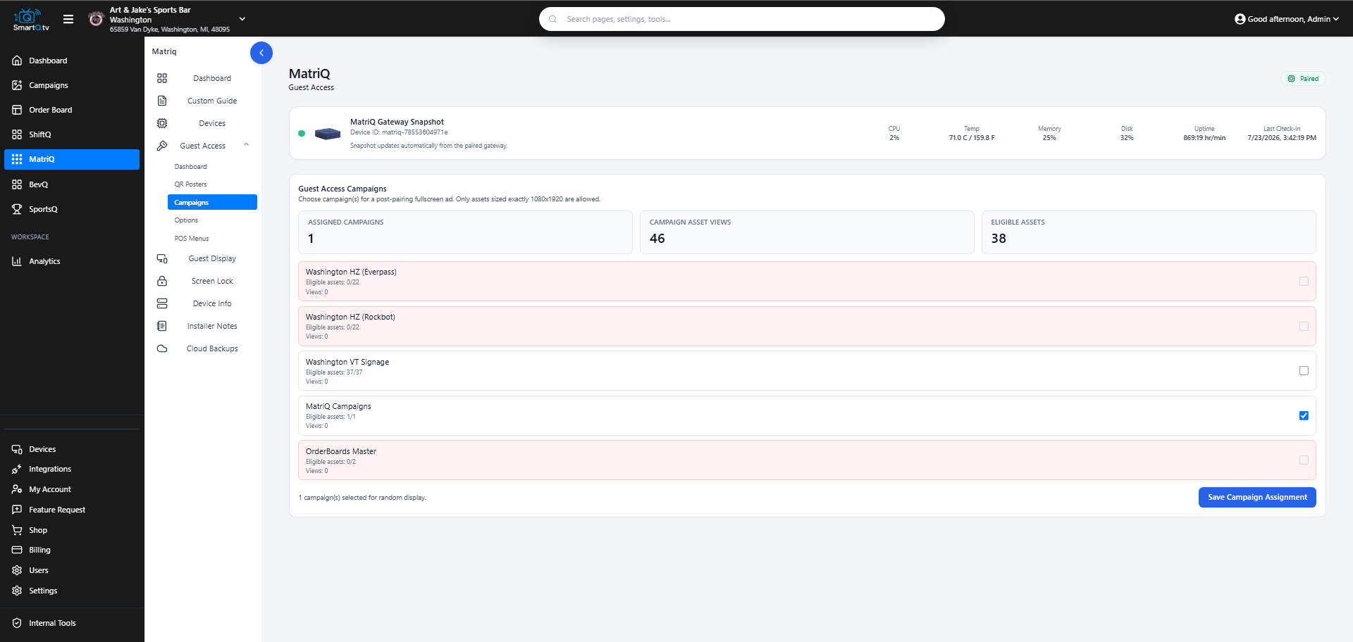Click the Billing card icon
Image resolution: width=1353 pixels, height=642 pixels.
point(17,550)
